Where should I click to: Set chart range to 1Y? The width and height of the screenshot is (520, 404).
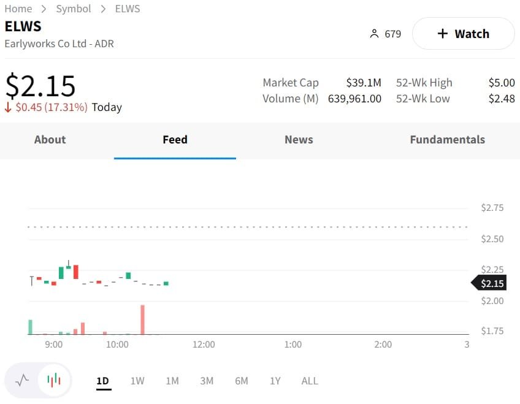[x=275, y=381]
